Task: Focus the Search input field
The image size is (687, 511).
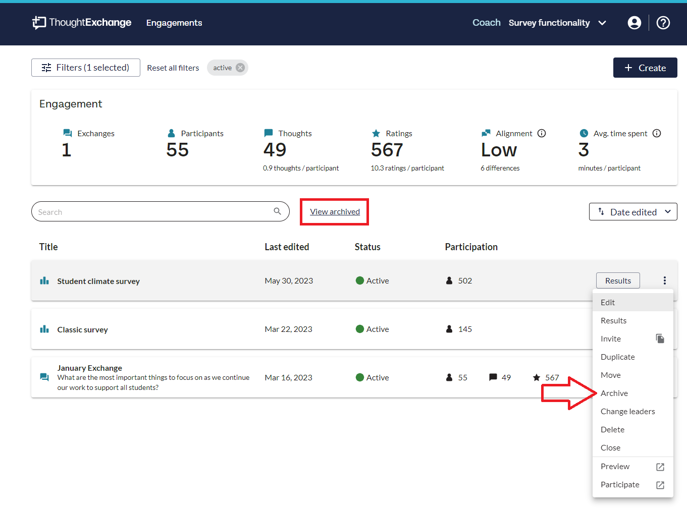Action: coord(161,211)
